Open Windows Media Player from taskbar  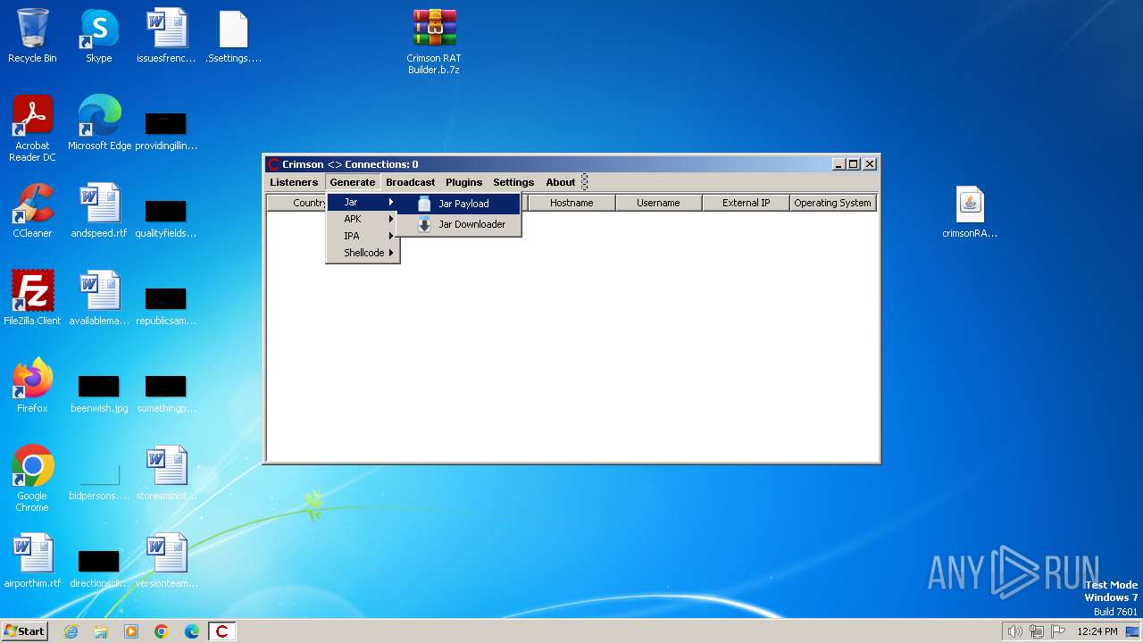131,631
